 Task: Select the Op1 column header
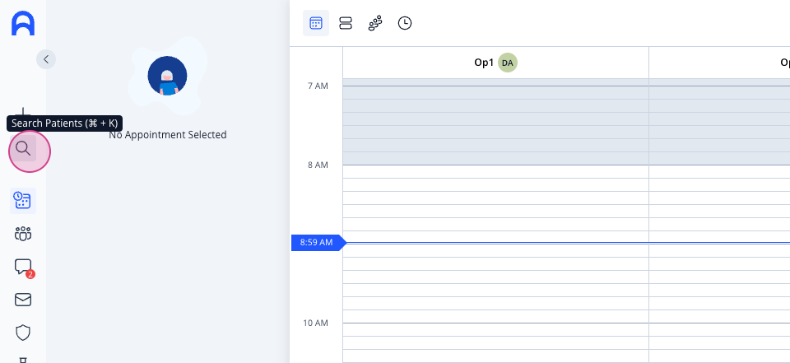(x=495, y=63)
